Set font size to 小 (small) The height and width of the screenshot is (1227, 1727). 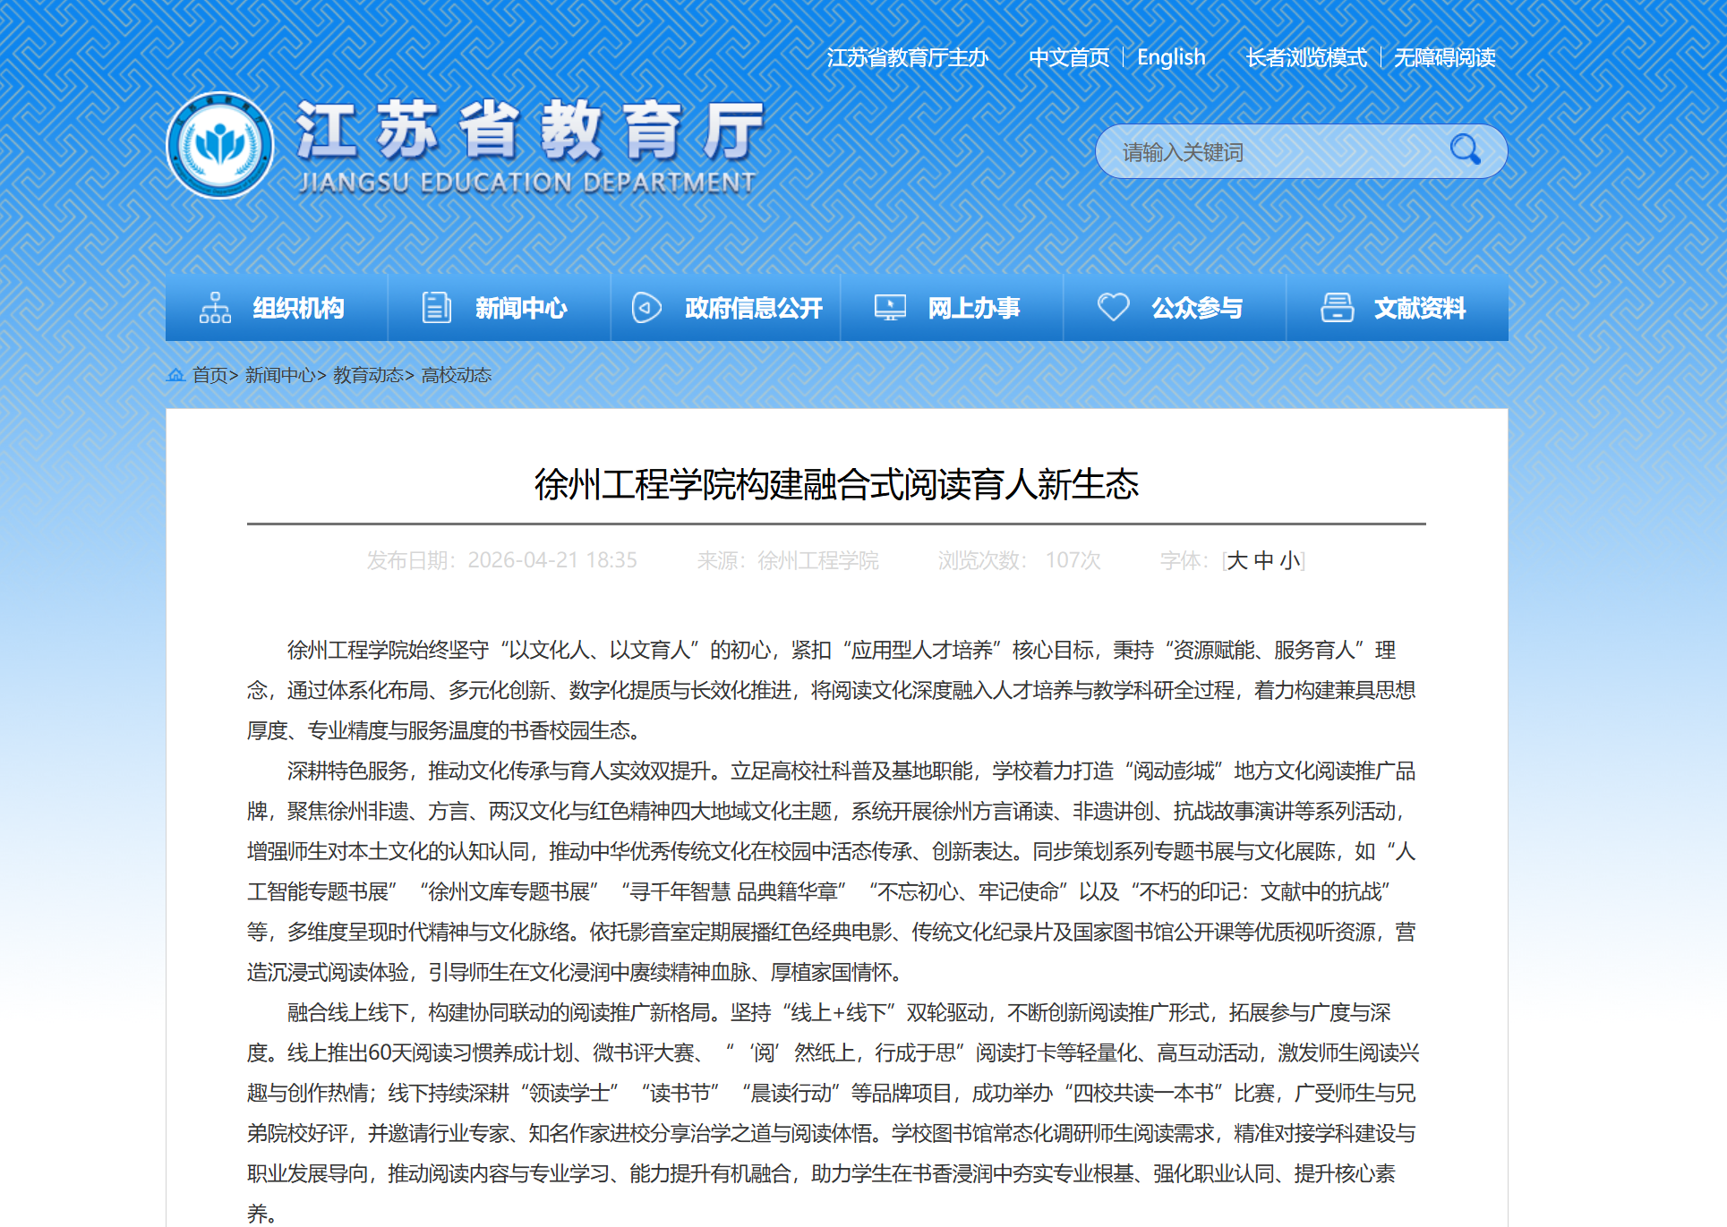[1290, 561]
